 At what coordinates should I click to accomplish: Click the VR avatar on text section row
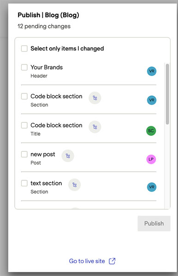[152, 187]
